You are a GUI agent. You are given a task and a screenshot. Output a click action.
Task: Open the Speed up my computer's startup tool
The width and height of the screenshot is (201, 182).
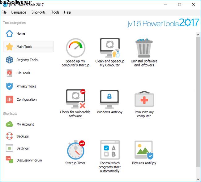tap(75, 49)
